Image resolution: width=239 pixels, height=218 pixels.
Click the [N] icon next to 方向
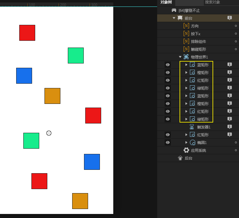(186, 26)
